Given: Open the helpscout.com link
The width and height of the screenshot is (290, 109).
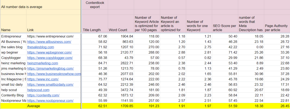Looking at the screenshot, I should pos(38,90).
